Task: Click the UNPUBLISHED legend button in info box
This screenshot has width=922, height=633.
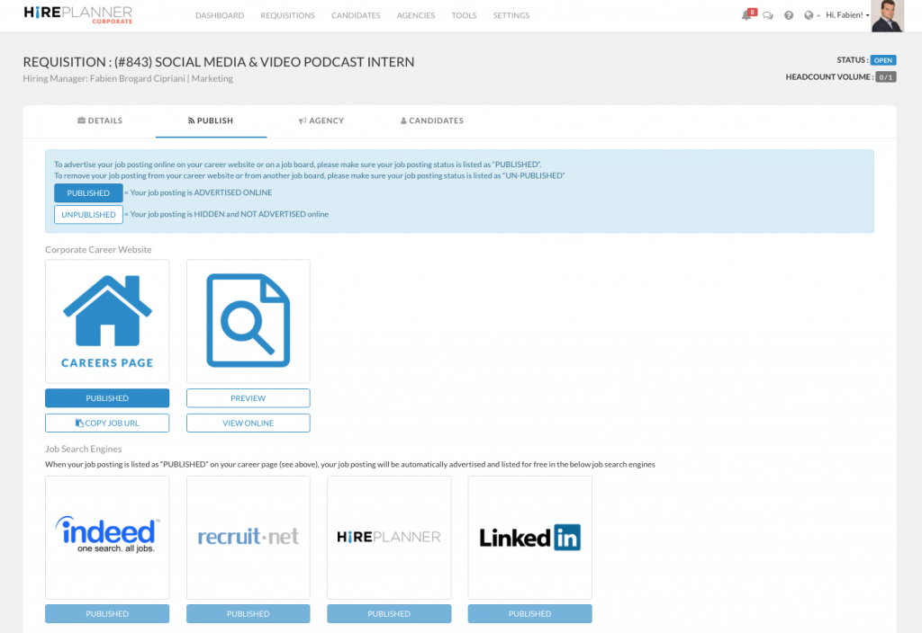Action: click(88, 214)
